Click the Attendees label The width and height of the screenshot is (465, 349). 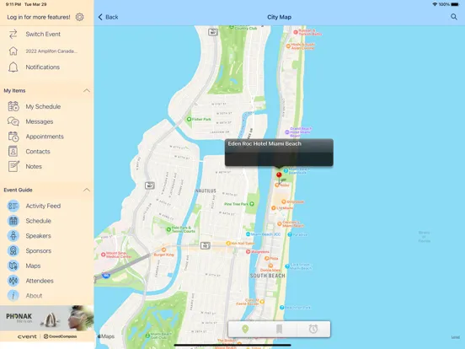pos(40,281)
